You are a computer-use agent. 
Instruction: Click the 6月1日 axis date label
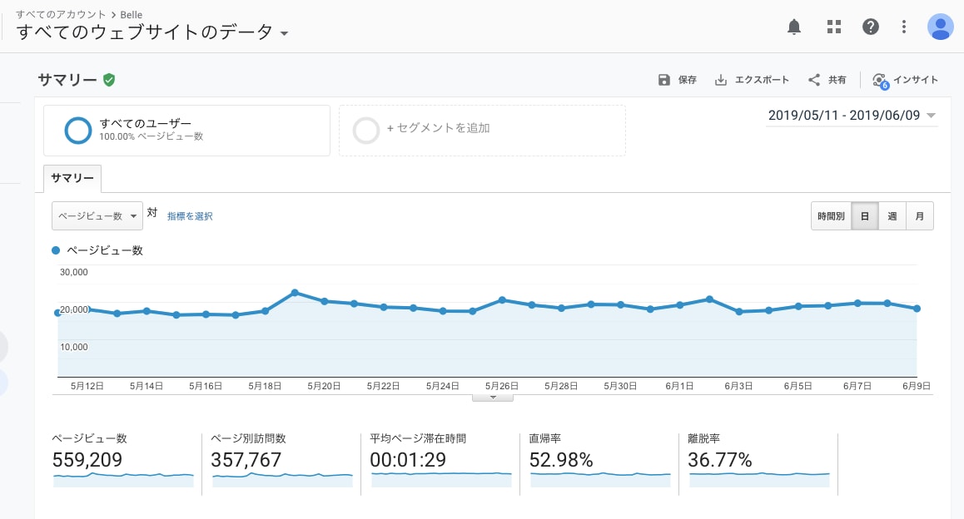[679, 386]
